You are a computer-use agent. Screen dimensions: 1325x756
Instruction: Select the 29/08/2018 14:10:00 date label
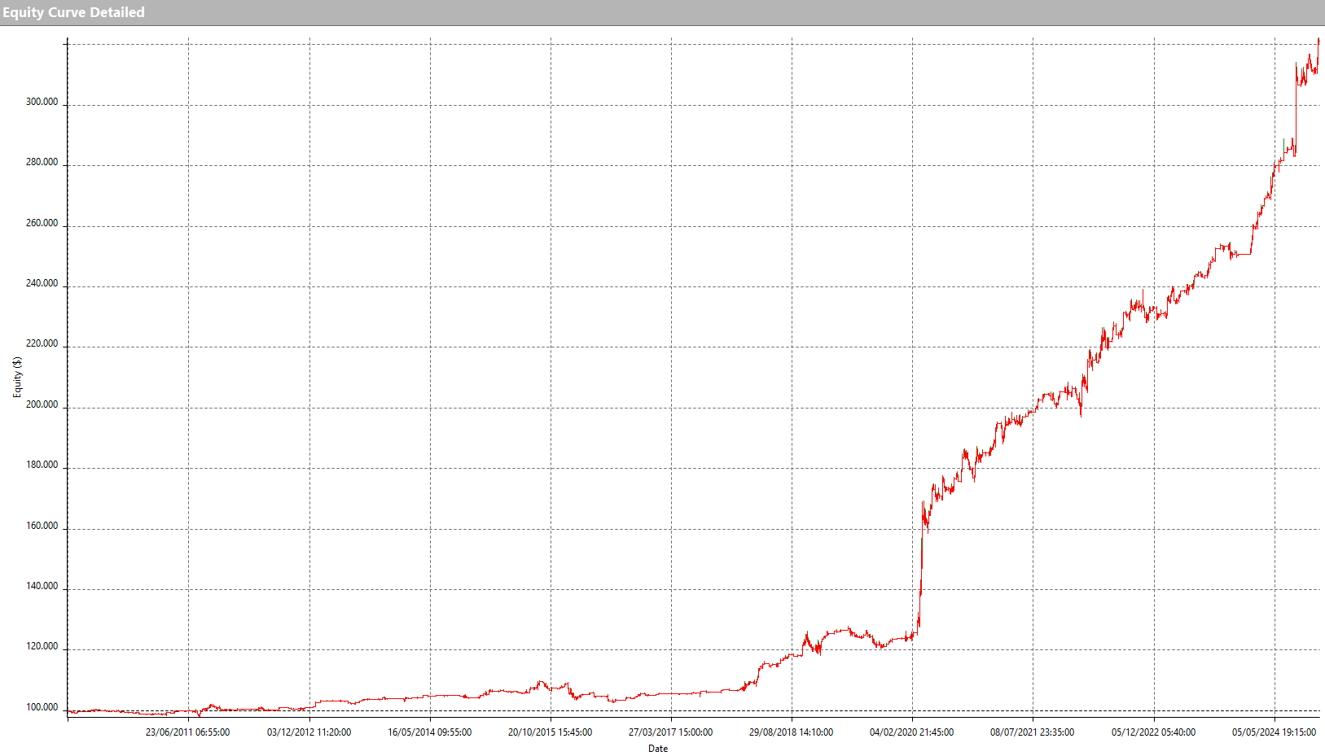[791, 732]
